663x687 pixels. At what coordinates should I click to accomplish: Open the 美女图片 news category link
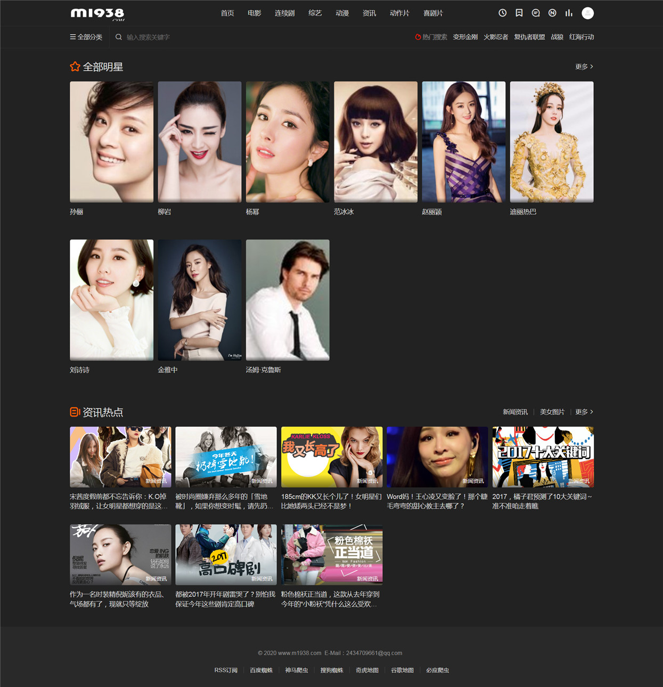pos(552,412)
